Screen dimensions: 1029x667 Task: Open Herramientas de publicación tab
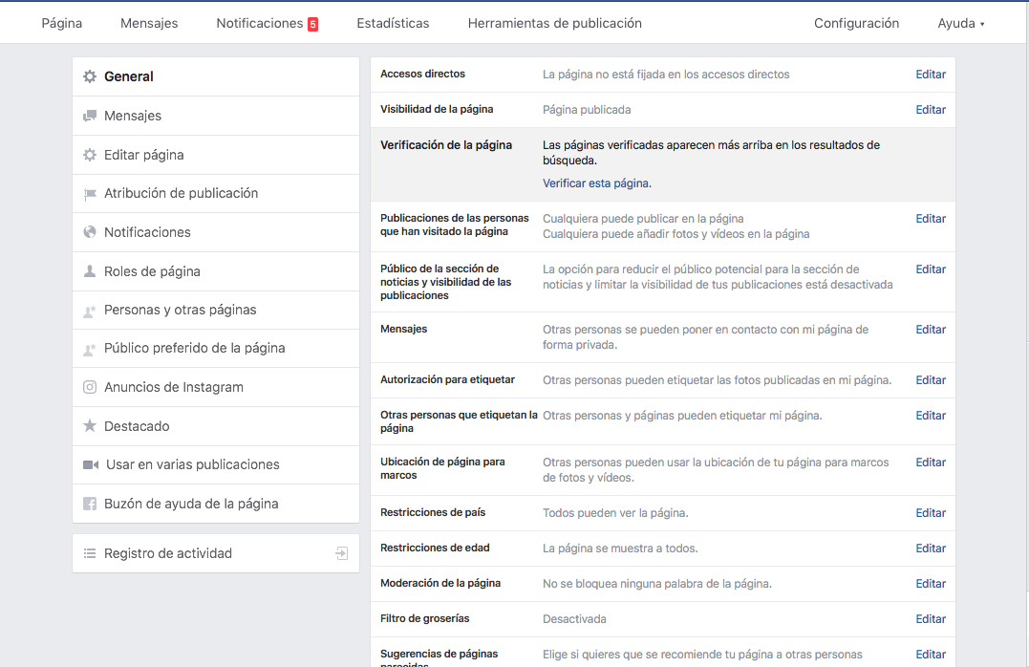click(x=554, y=23)
